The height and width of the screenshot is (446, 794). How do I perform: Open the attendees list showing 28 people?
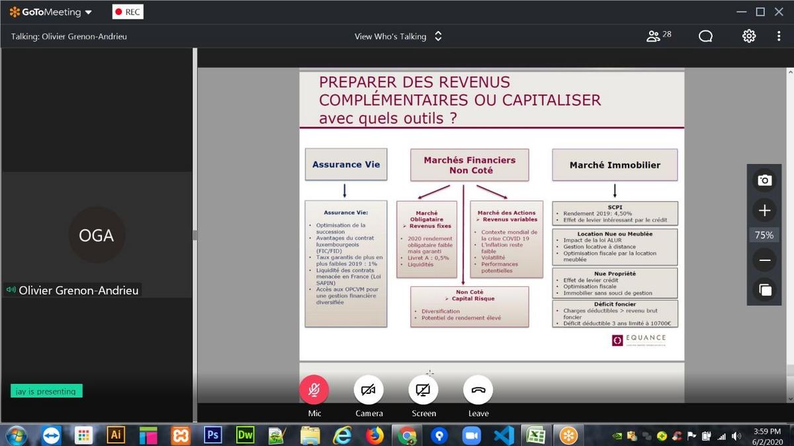tap(658, 36)
